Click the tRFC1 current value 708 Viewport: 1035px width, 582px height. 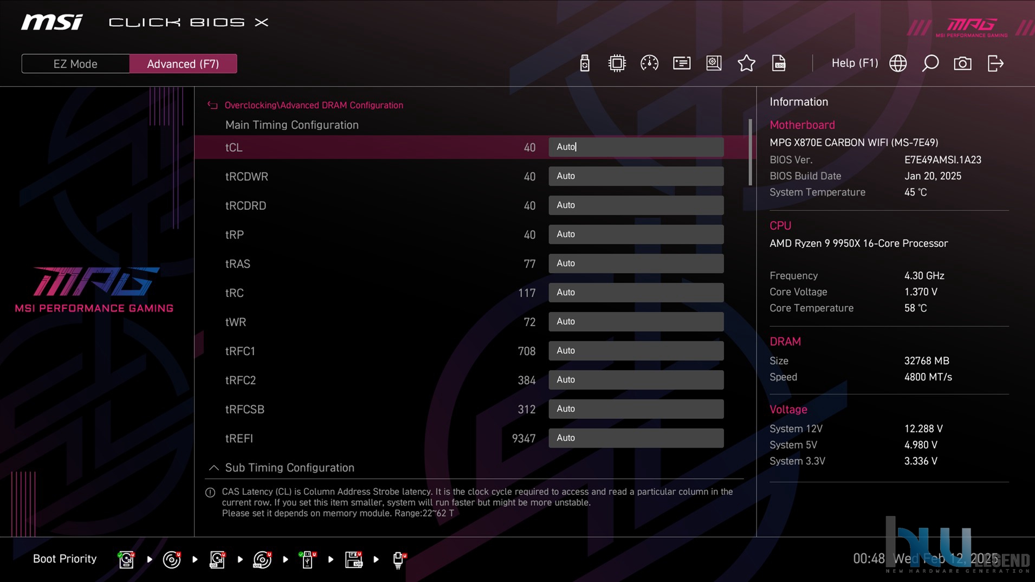pos(526,351)
